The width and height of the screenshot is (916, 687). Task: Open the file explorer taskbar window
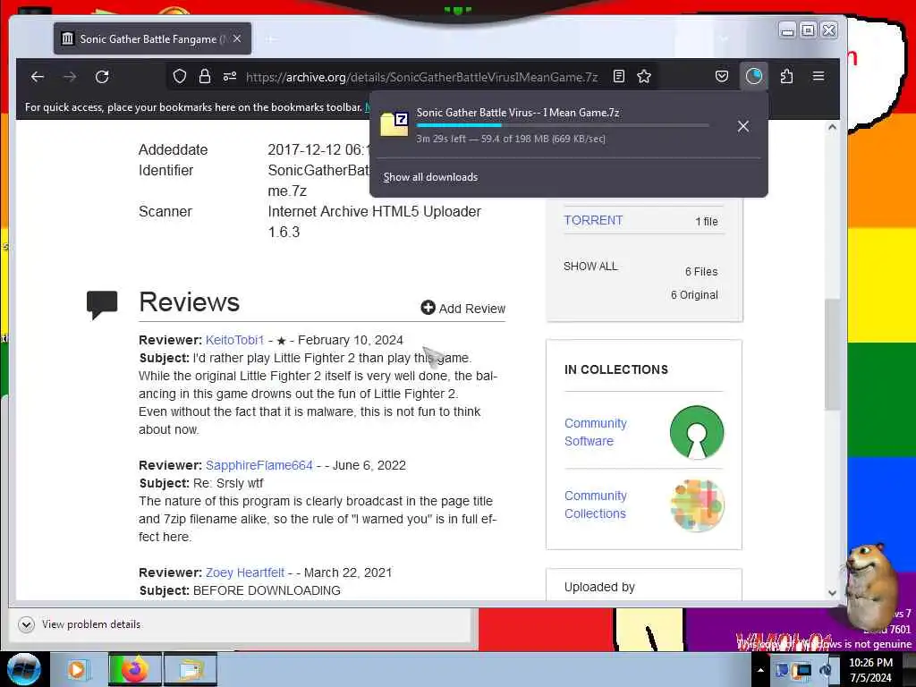[x=191, y=669]
